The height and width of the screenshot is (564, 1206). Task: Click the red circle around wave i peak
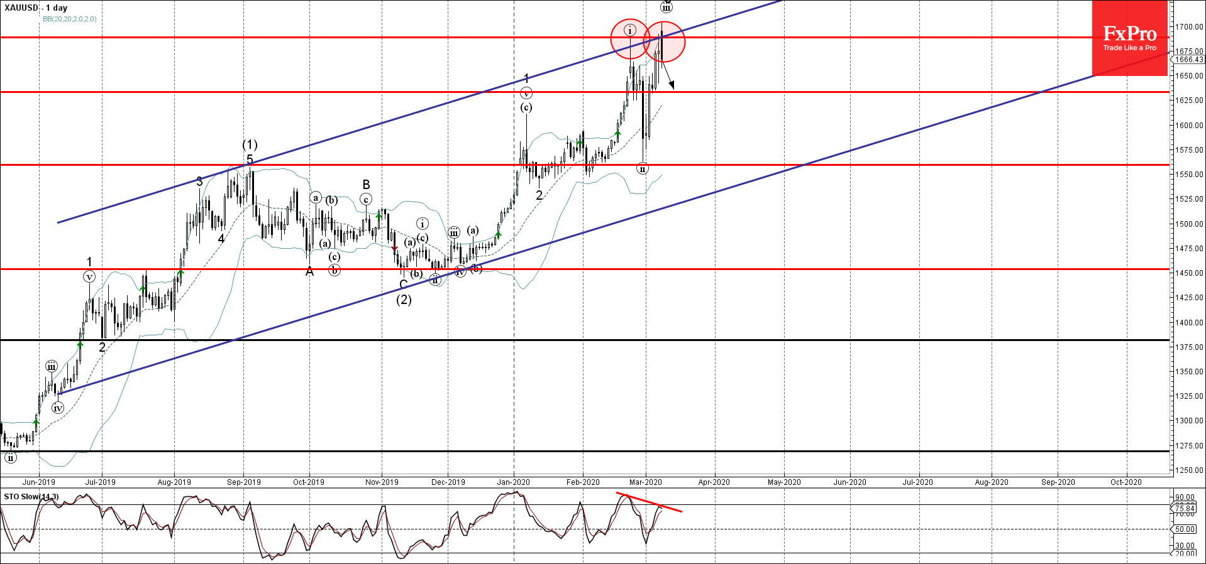[x=630, y=39]
